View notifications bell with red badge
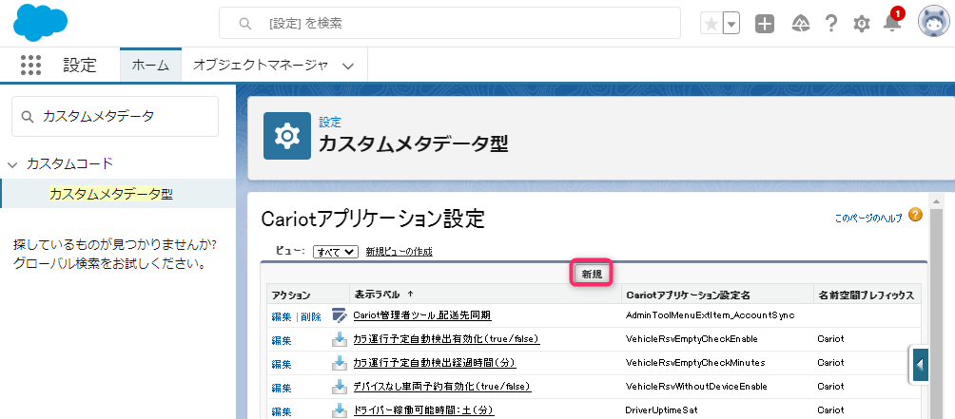955x419 pixels. 893,22
